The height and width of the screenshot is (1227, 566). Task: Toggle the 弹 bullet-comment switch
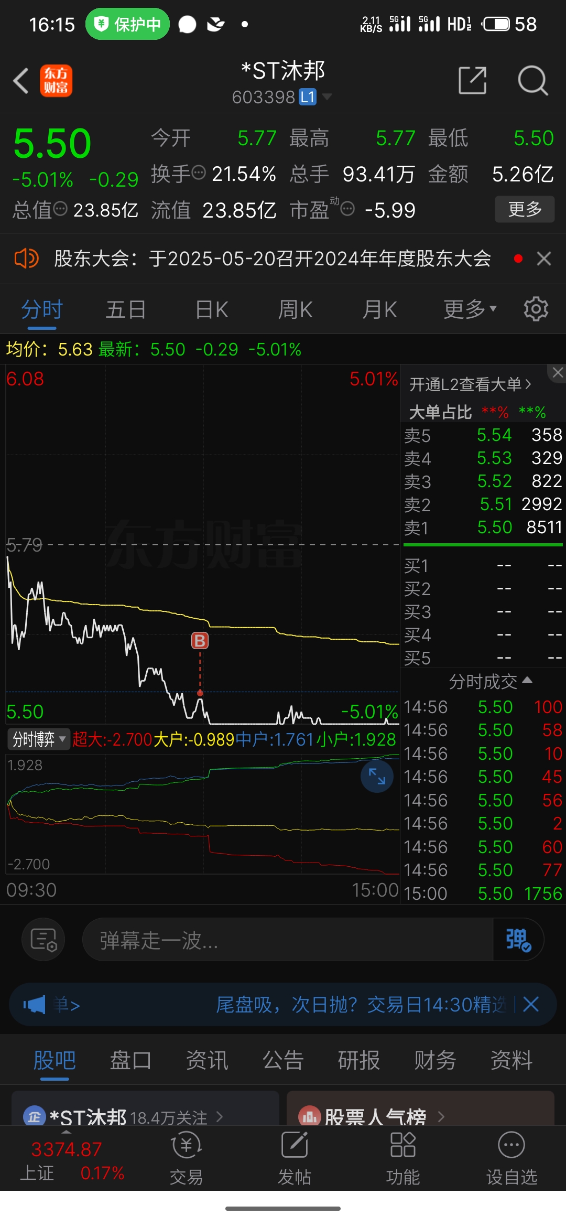coord(518,939)
